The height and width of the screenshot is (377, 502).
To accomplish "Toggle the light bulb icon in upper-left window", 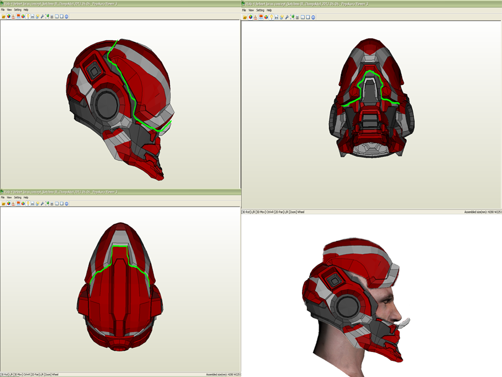I will 28,16.
